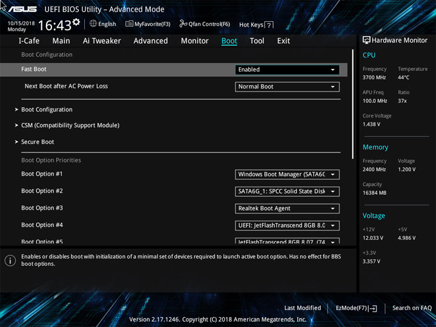Switch to the Main tab

tap(61, 41)
